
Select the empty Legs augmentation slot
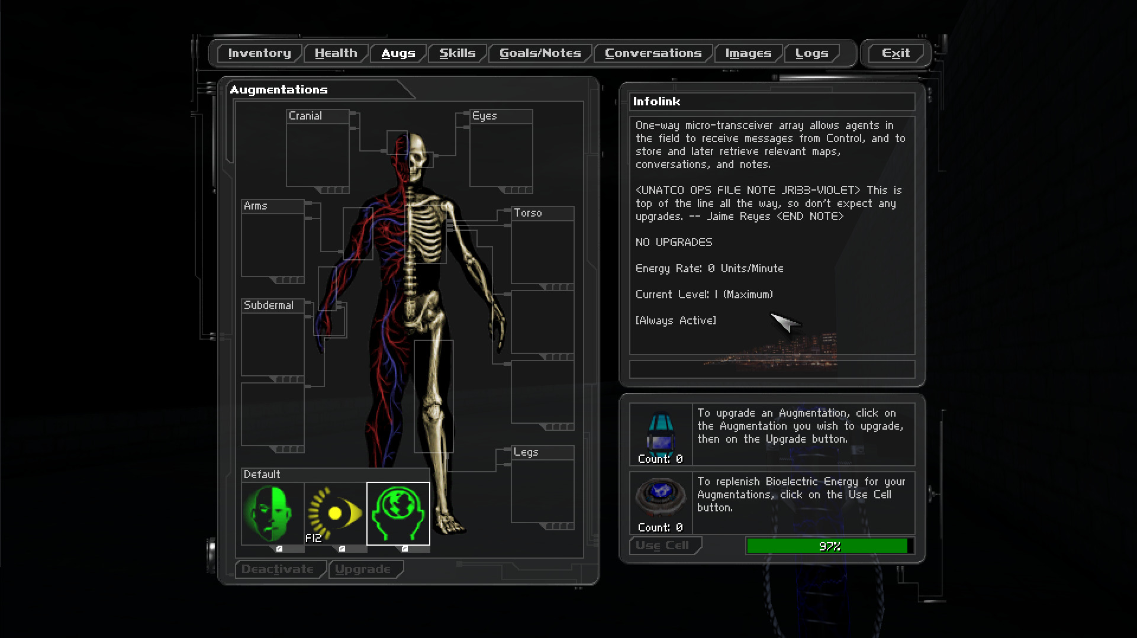(x=542, y=491)
